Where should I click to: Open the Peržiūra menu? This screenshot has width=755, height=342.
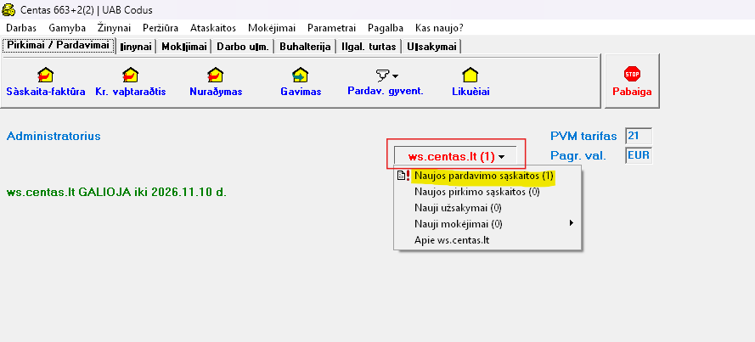[x=161, y=28]
